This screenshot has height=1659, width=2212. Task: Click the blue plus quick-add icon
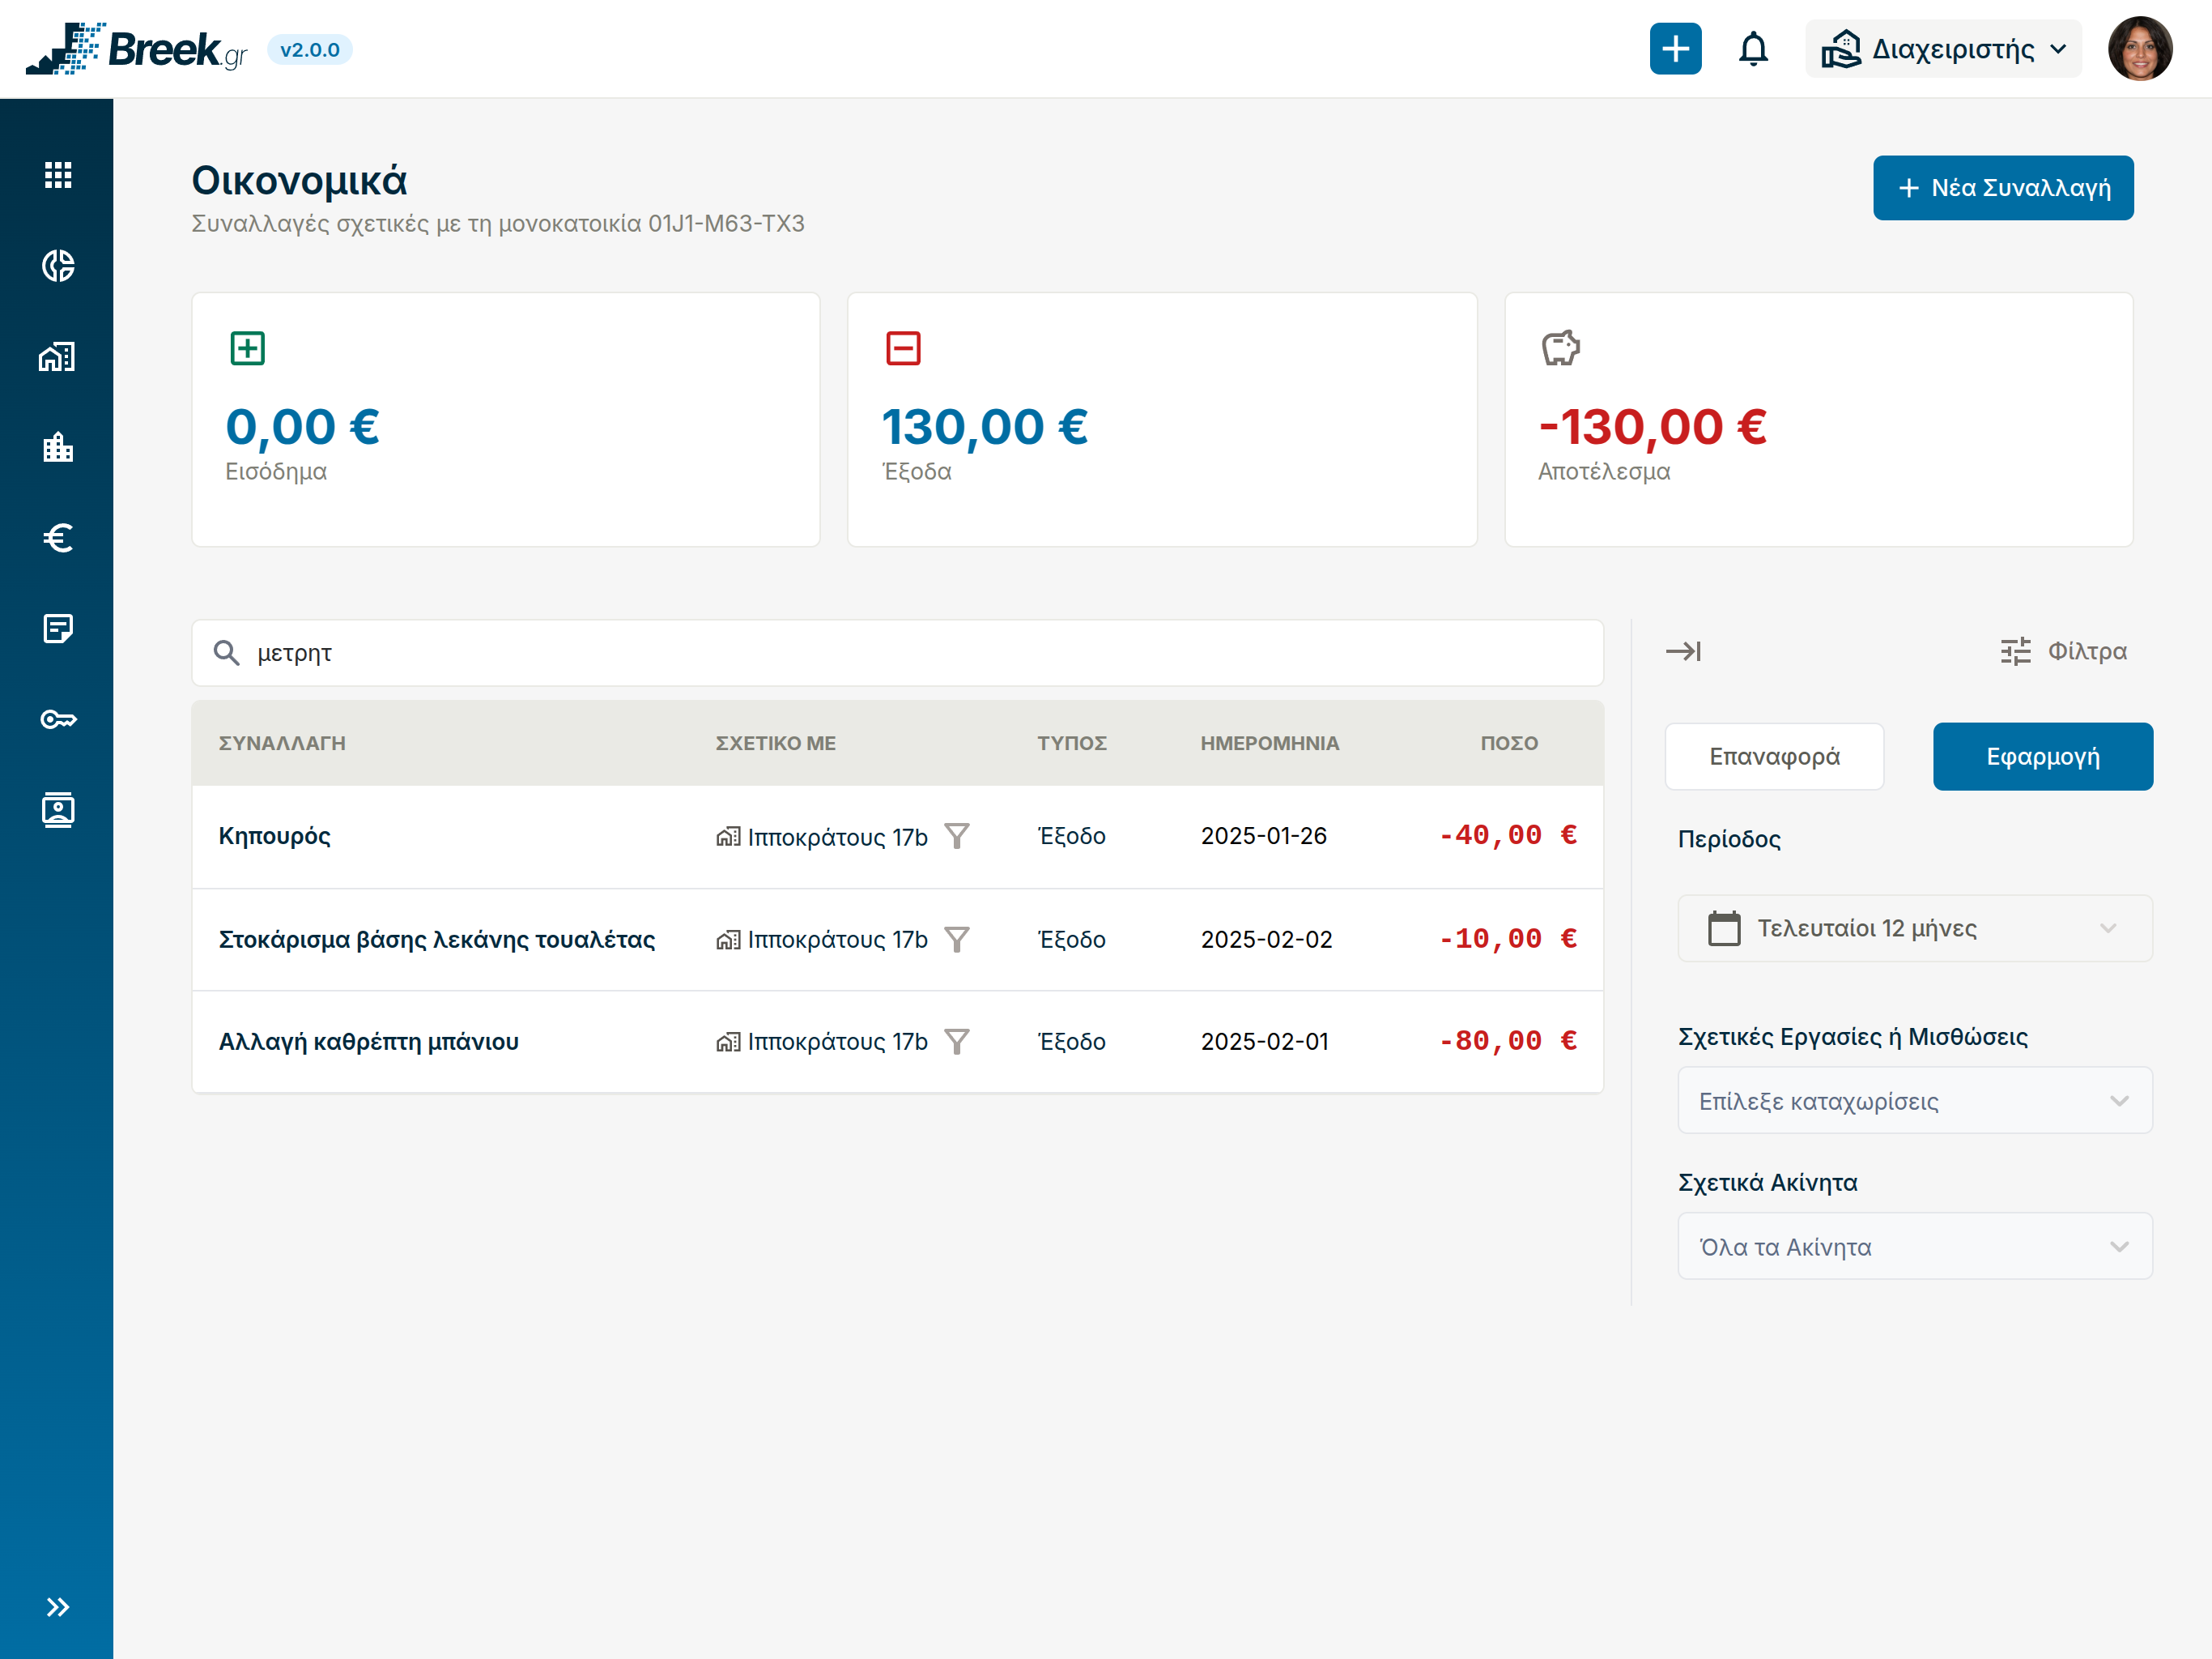[1676, 49]
